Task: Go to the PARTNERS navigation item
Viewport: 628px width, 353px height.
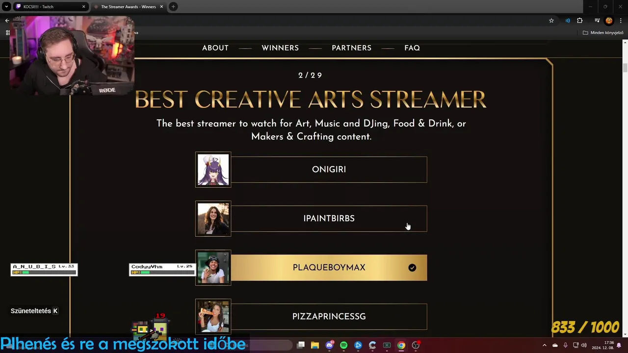Action: [351, 48]
